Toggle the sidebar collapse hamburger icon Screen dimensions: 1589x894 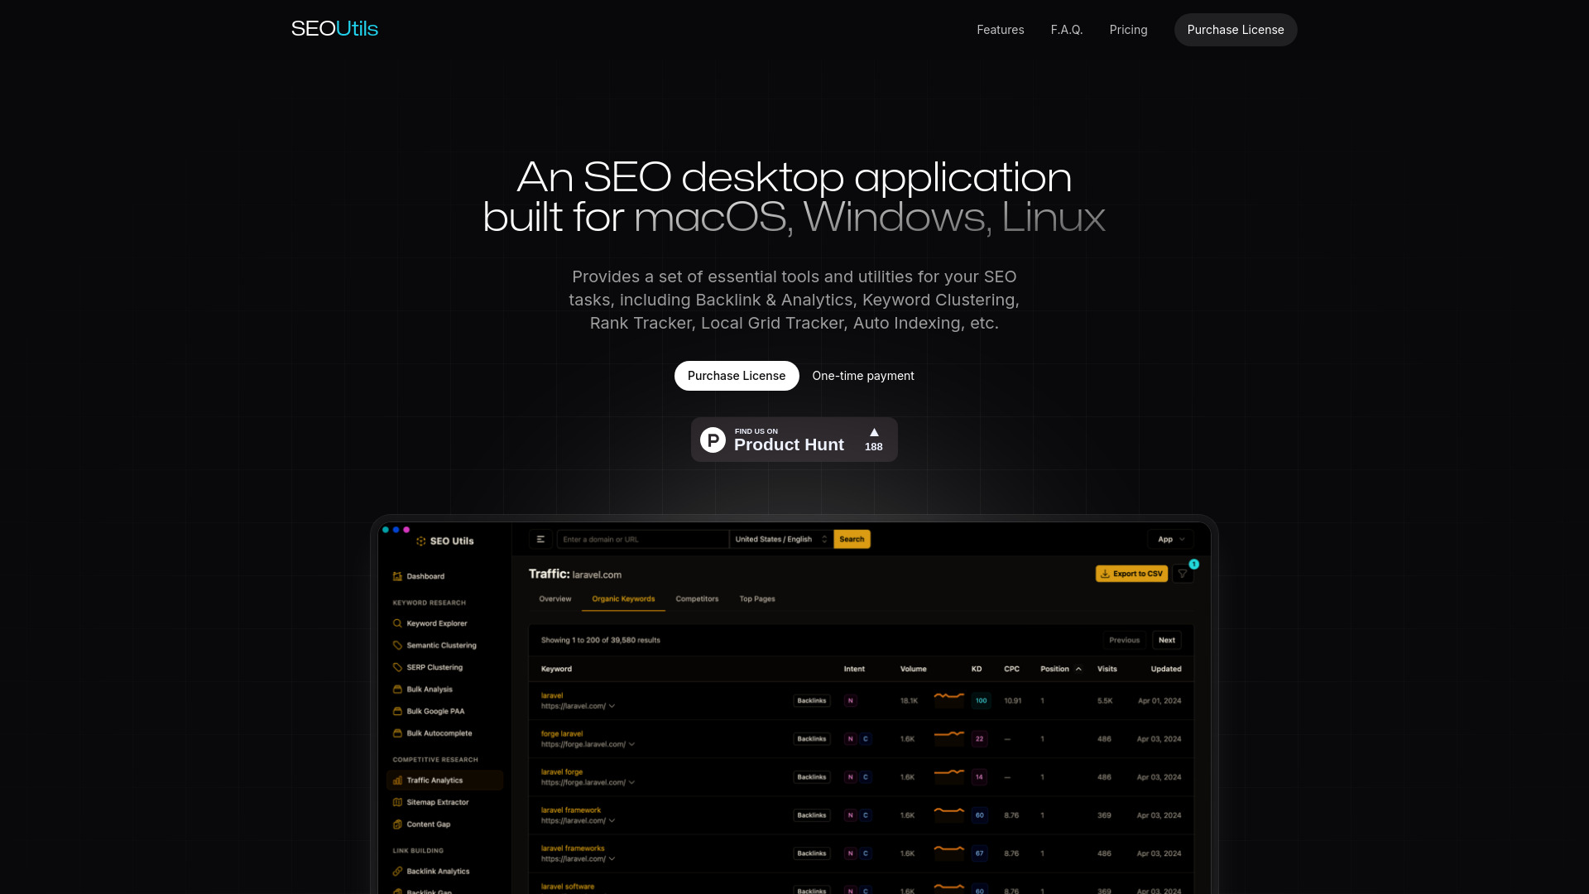(x=540, y=539)
